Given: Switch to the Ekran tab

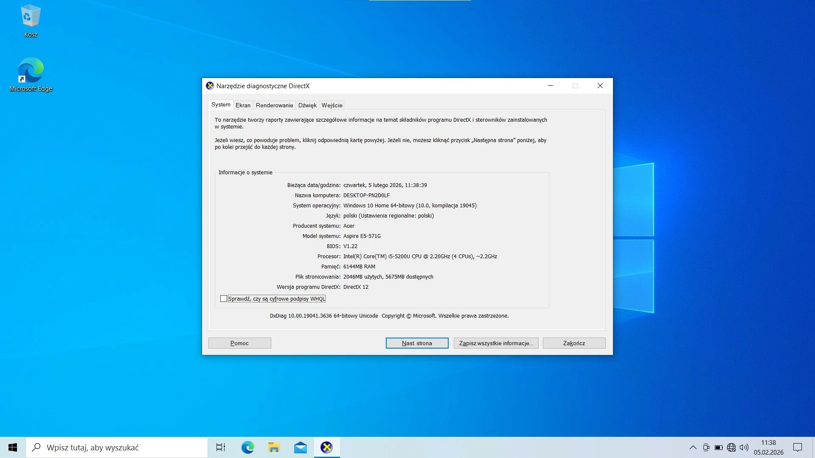Looking at the screenshot, I should [243, 105].
